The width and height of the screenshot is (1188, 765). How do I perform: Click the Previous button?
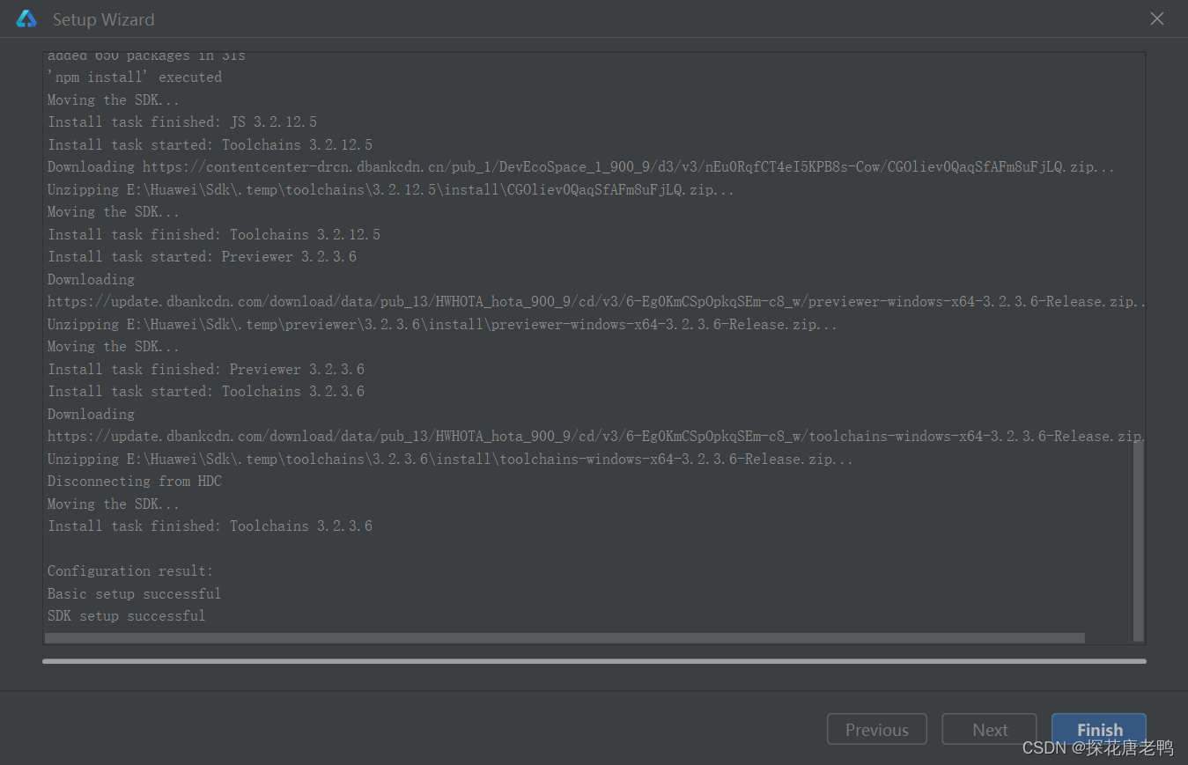point(876,729)
